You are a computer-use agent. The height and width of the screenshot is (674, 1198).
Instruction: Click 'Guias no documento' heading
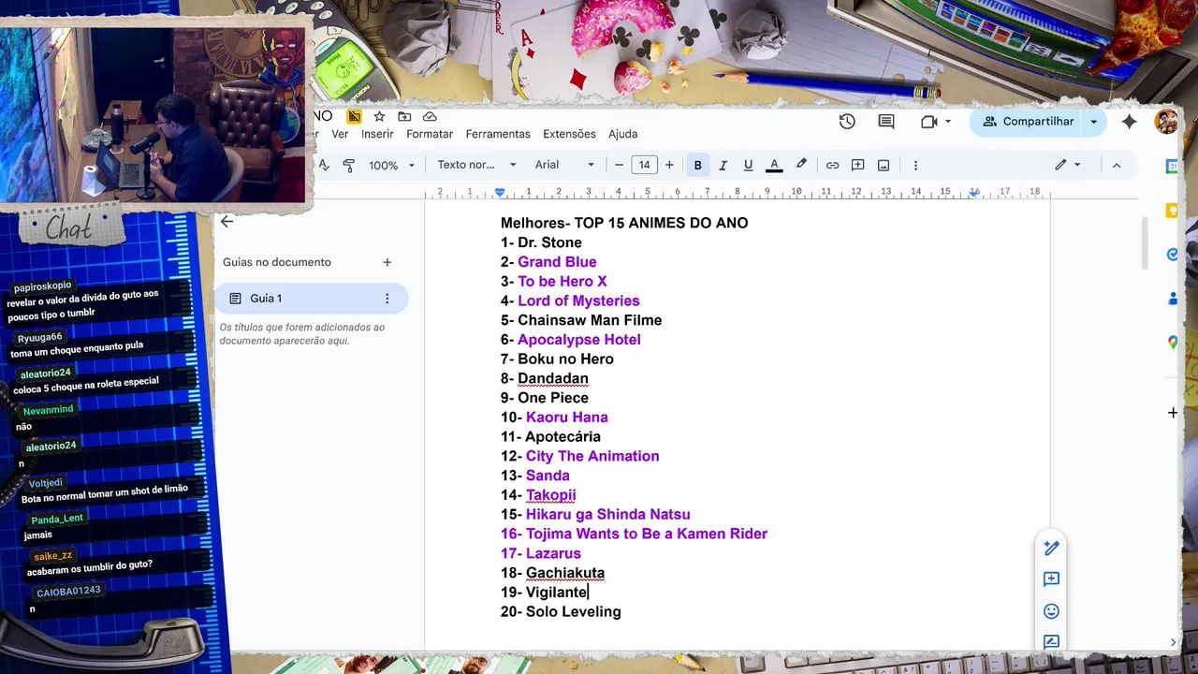click(277, 262)
